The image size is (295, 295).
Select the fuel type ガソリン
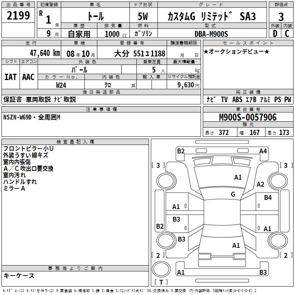pyautogui.click(x=143, y=34)
